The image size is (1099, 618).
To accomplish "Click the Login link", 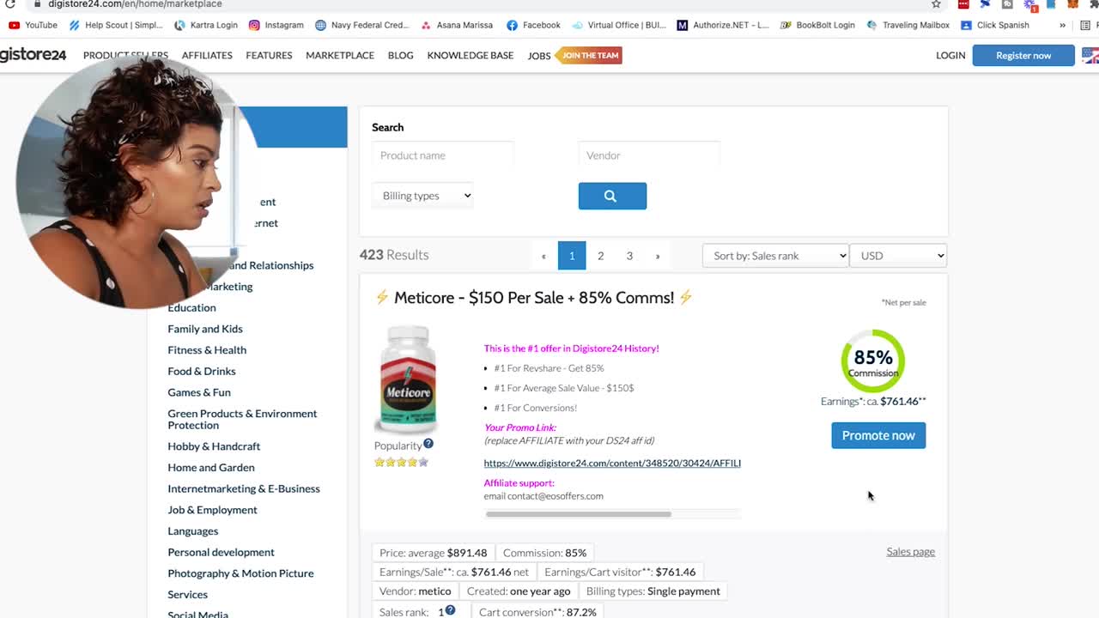I will click(950, 55).
